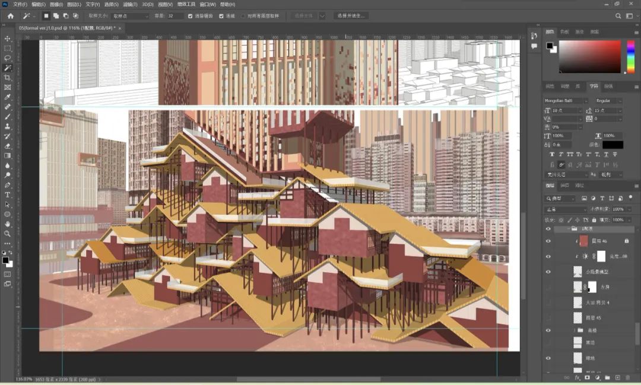
Task: Select the Clone Stamp tool
Action: 7,127
